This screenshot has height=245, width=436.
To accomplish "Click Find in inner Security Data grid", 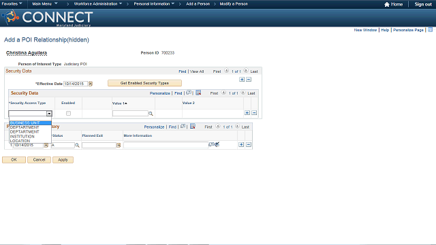I will [178, 93].
